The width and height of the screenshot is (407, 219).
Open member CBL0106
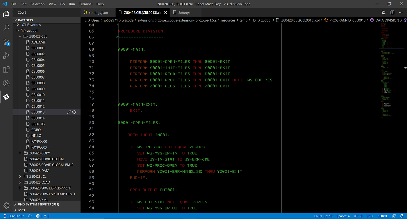click(x=38, y=124)
